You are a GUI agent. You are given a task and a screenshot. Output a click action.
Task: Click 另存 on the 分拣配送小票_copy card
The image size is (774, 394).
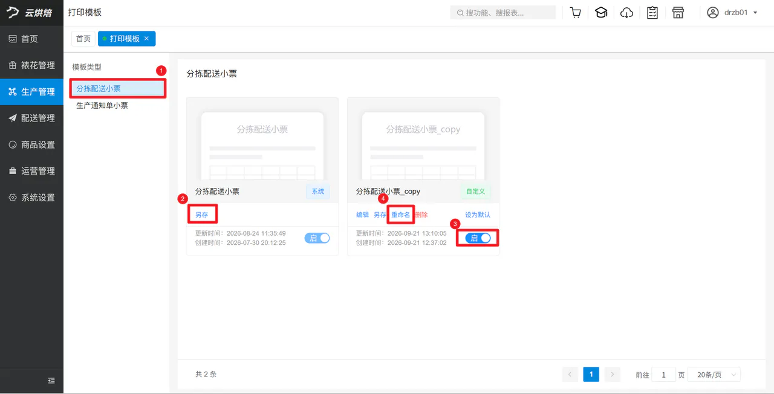(380, 215)
